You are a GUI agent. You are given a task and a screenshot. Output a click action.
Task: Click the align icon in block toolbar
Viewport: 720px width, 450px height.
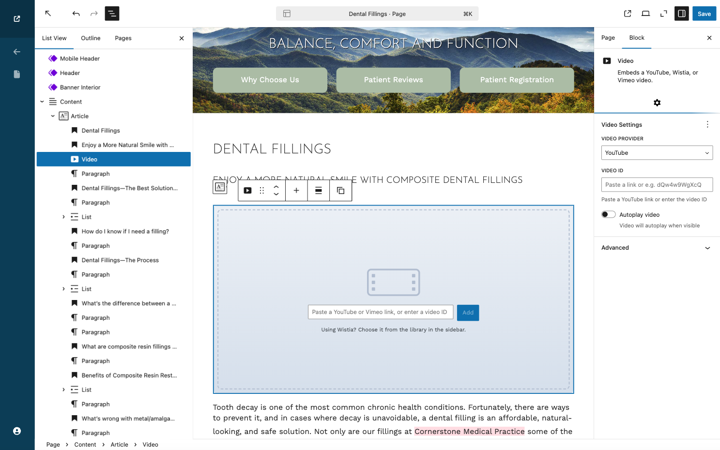pyautogui.click(x=319, y=191)
